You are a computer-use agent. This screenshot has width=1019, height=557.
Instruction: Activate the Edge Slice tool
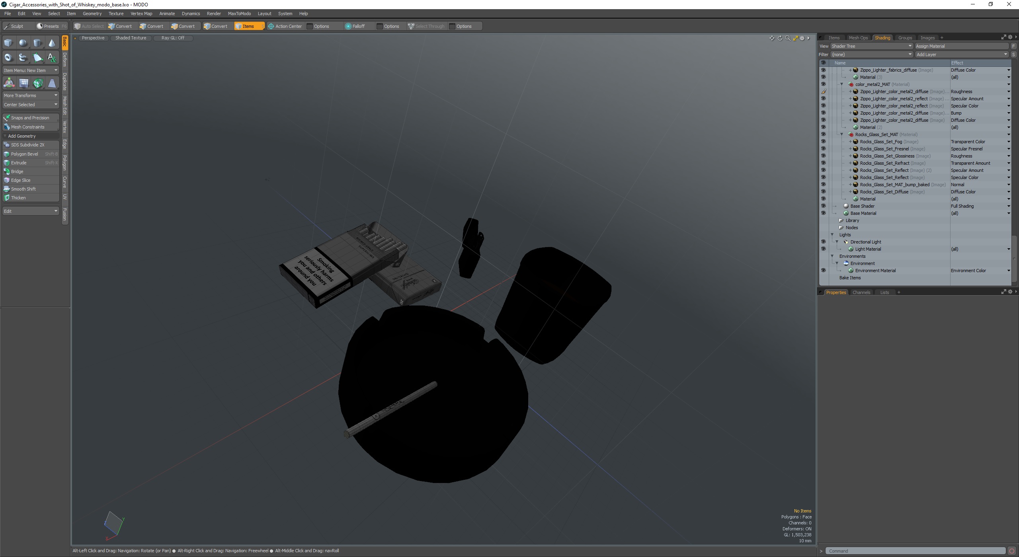31,180
